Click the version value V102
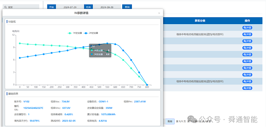 click(x=26, y=102)
